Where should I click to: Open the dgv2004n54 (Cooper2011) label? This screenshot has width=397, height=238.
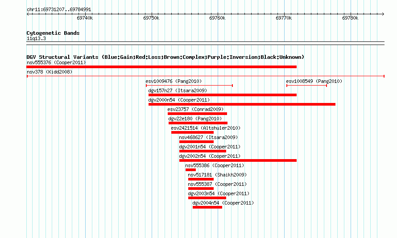point(223,203)
